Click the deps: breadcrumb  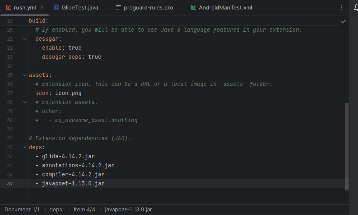coord(56,210)
